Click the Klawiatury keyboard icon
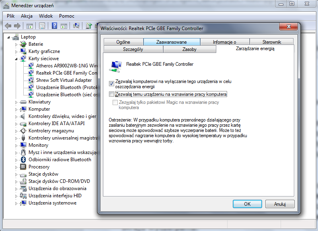The image size is (318, 231). pyautogui.click(x=23, y=102)
